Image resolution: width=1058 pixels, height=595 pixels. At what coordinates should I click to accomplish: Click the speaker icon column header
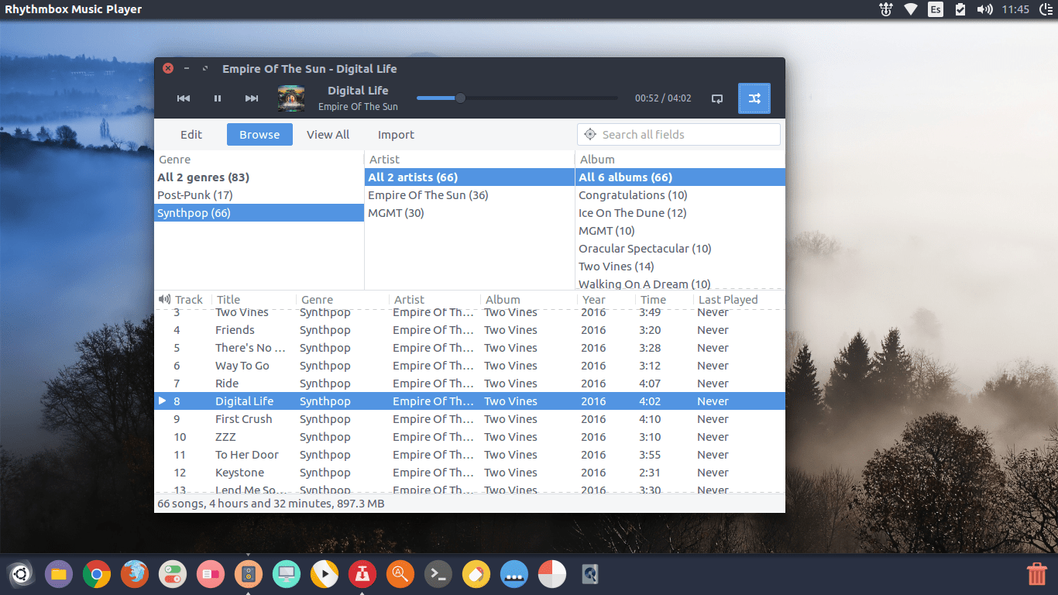164,299
